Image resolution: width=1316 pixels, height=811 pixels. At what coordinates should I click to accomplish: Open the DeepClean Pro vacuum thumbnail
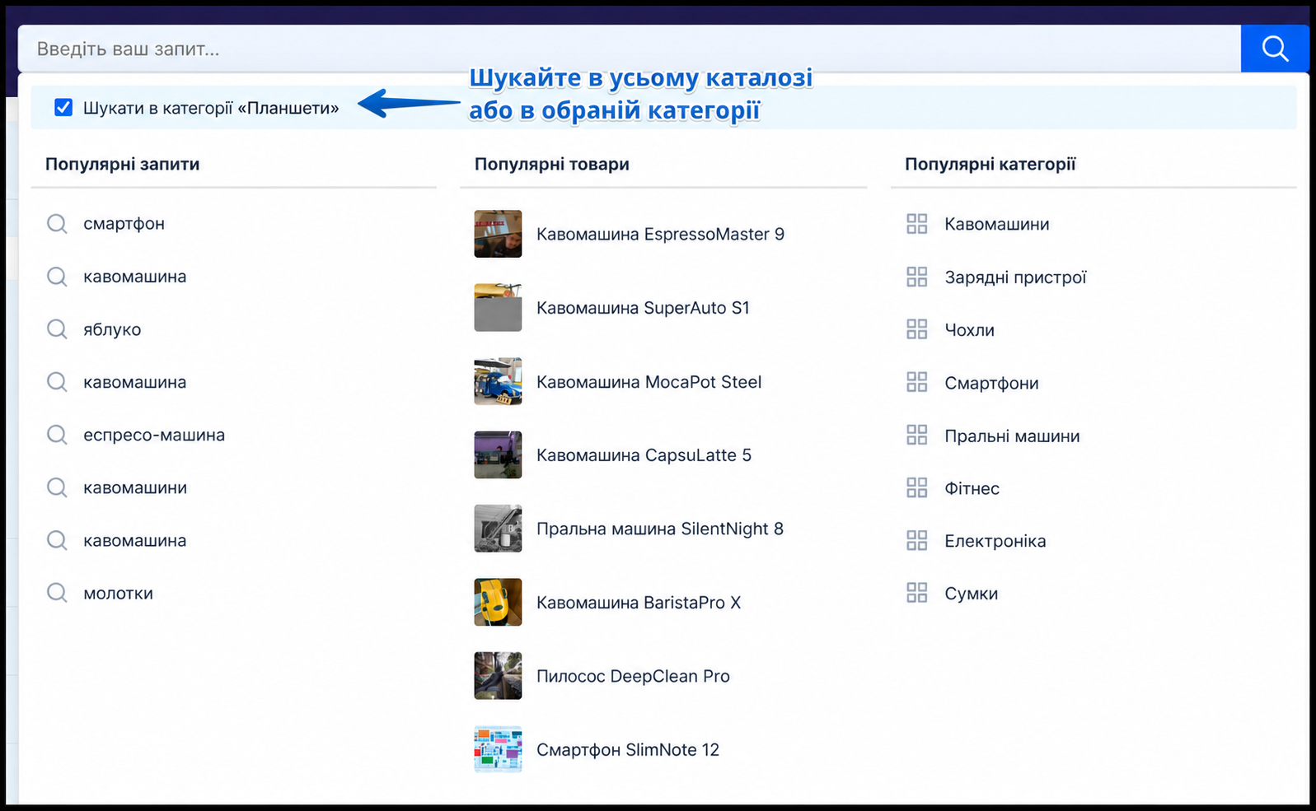(498, 676)
